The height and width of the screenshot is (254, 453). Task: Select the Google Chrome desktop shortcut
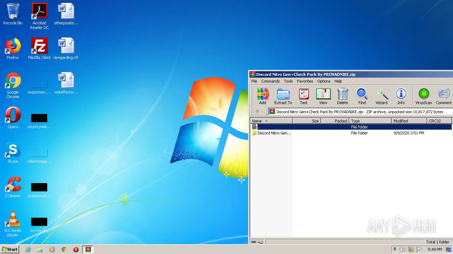[x=13, y=85]
